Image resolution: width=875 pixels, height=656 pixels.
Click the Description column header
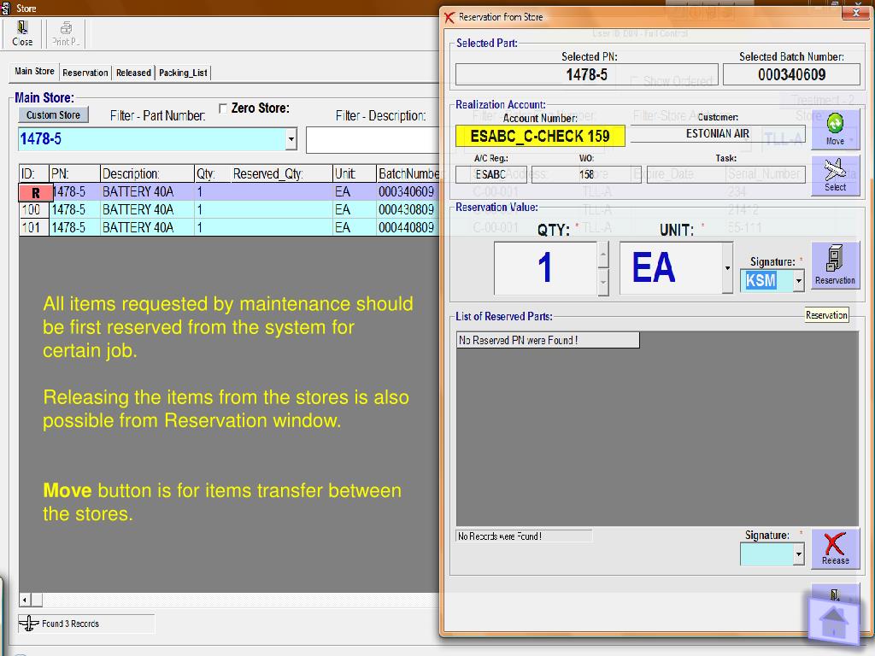click(147, 174)
